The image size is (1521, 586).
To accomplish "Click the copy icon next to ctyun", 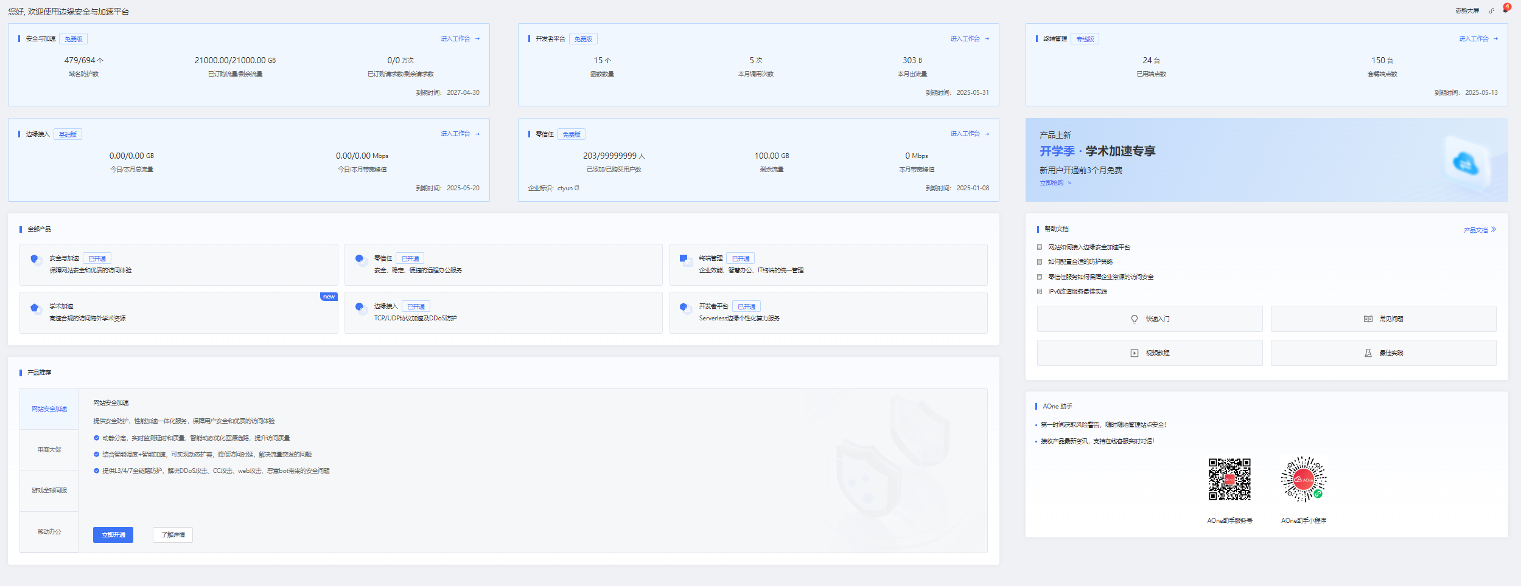I will point(577,188).
